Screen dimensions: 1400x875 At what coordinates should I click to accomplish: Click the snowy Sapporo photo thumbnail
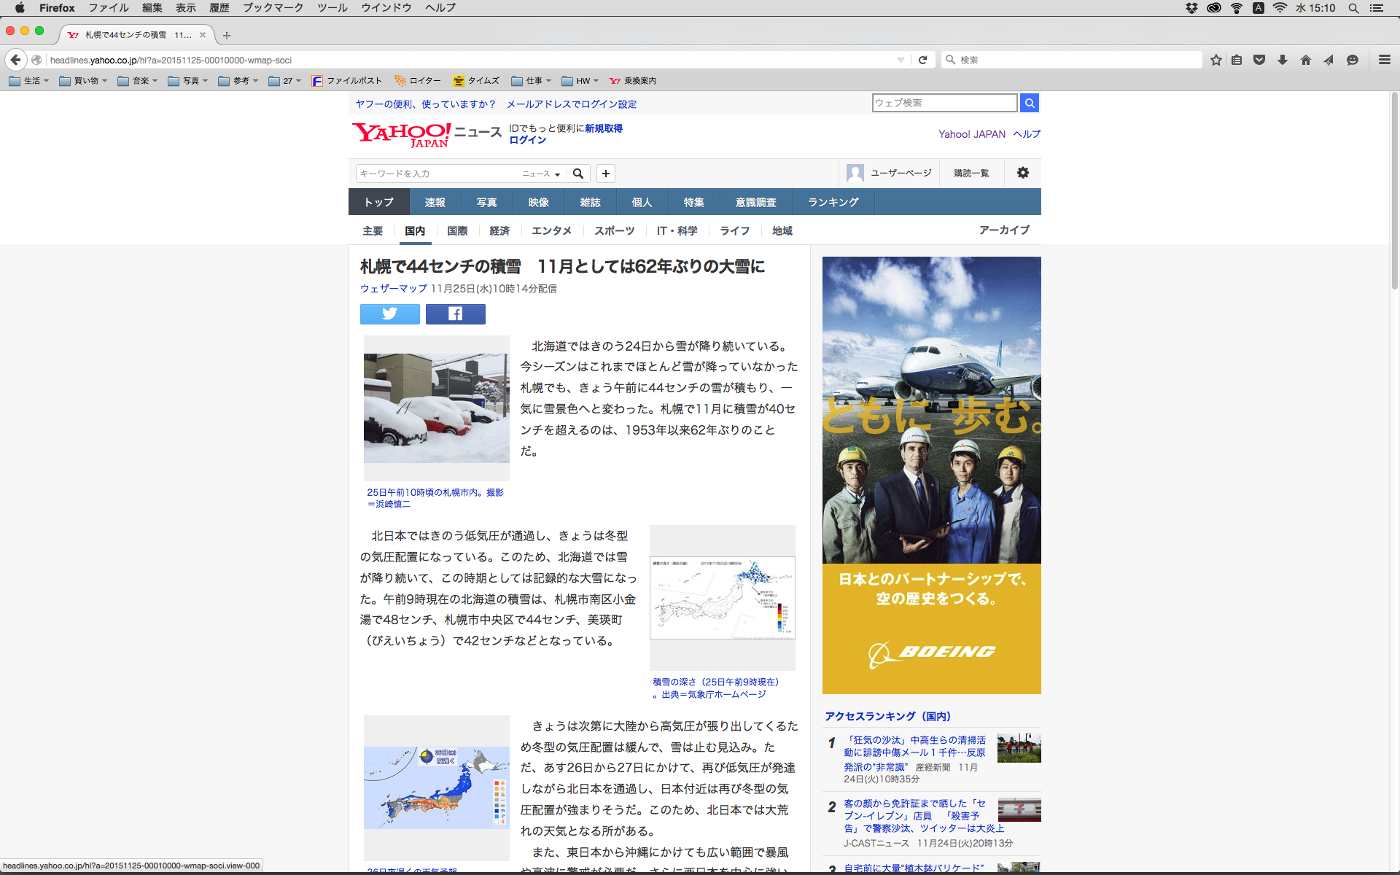point(436,408)
